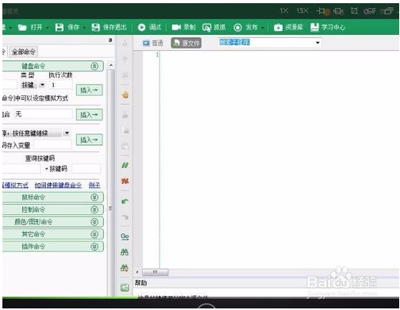The image size is (400, 310).
Task: Click 插入 button beside 按任意键继续 dropdown
Action: click(x=89, y=140)
